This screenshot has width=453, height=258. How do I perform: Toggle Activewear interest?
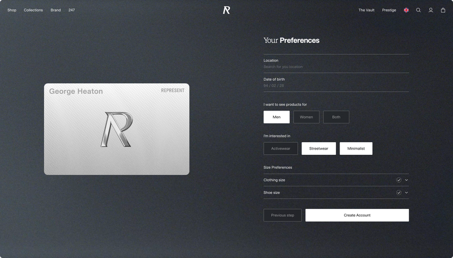pos(281,149)
